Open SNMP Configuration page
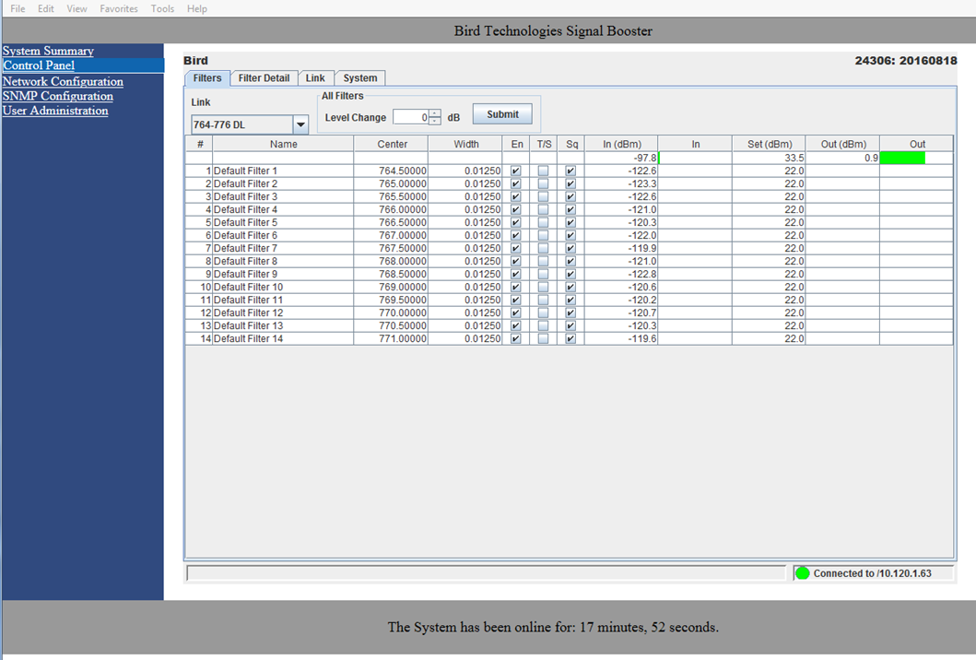Viewport: 976px width, 660px height. point(58,96)
